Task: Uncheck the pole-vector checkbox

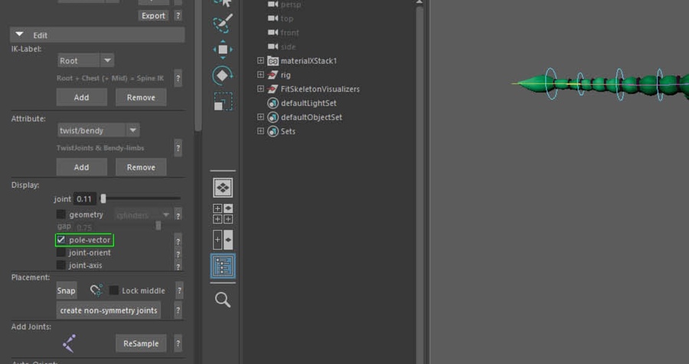Action: (61, 240)
